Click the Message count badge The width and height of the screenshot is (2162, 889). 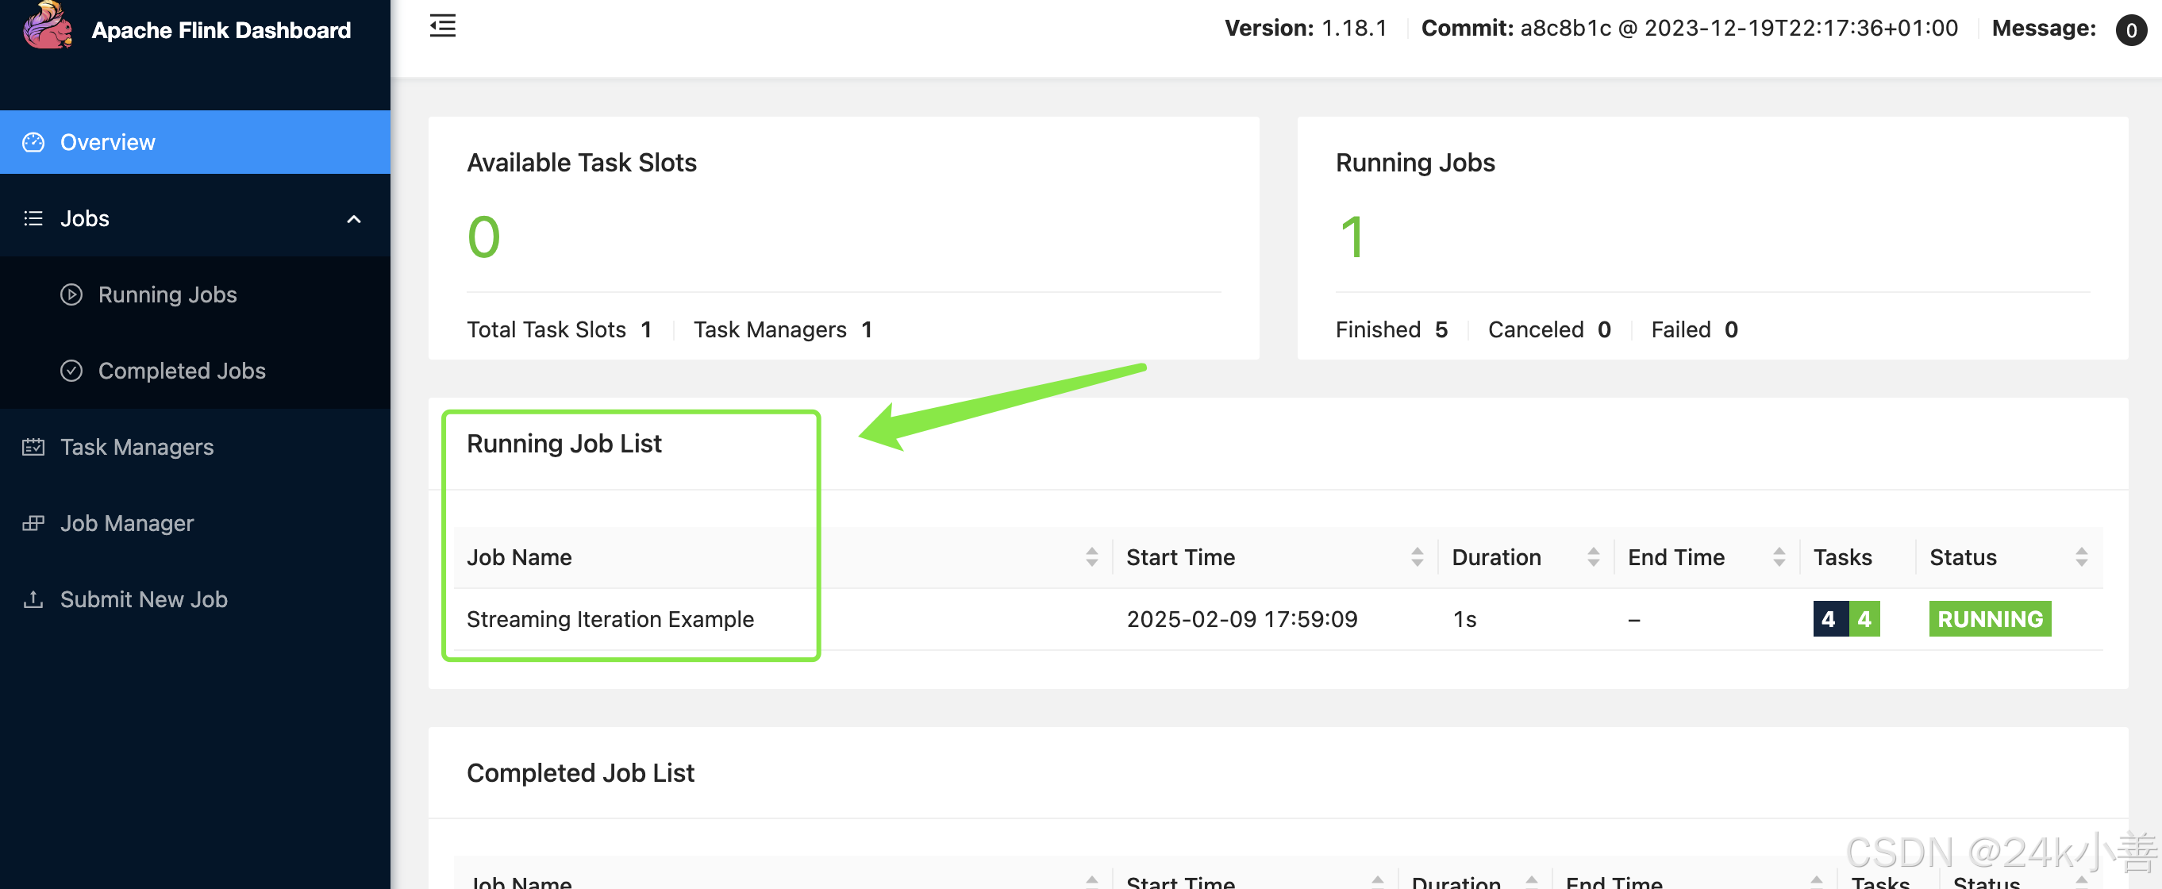click(x=2130, y=30)
